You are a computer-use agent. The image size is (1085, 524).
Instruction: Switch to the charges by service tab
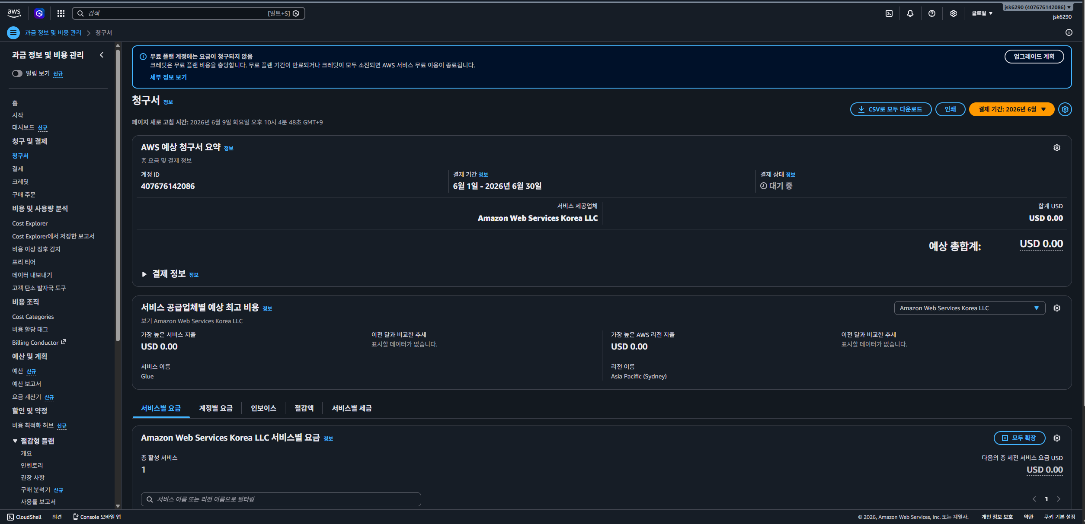161,408
